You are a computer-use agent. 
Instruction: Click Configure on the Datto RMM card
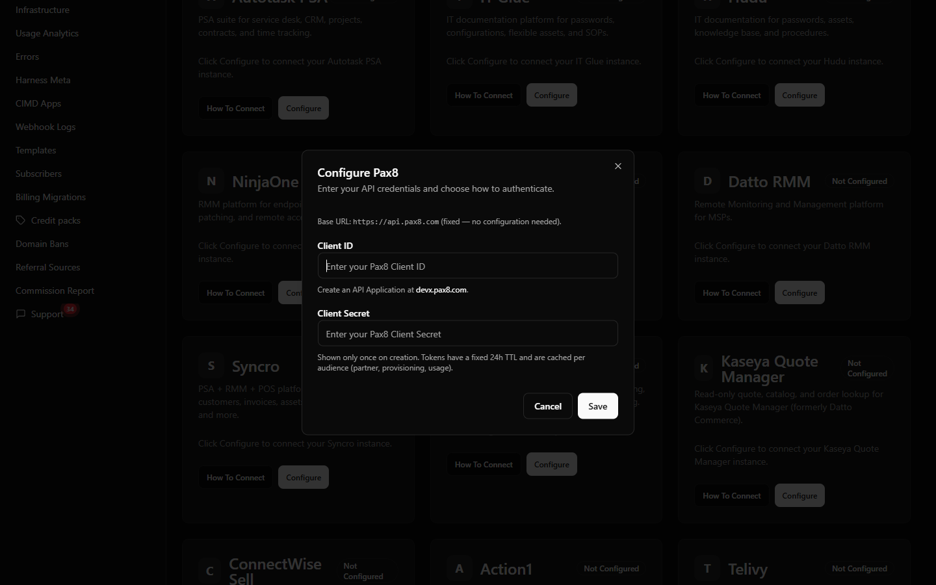[x=799, y=292]
